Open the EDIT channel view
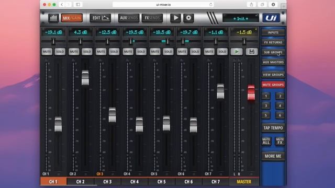 (x=100, y=18)
